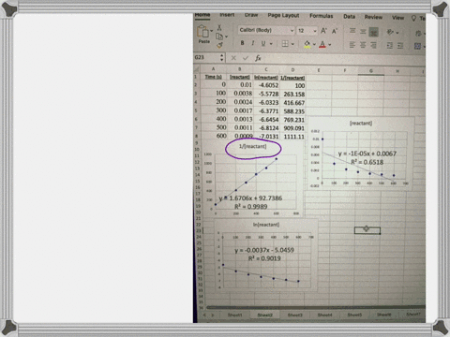
Task: Increase font size with larger A
Action: click(x=323, y=31)
